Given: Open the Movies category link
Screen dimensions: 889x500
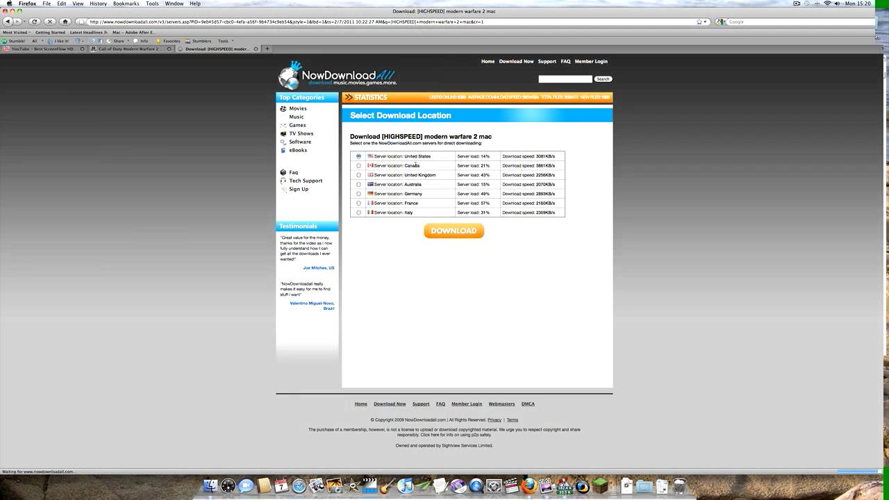Looking at the screenshot, I should (298, 108).
